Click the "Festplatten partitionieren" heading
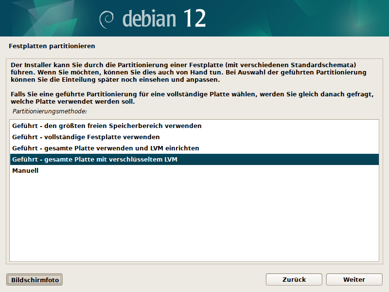This screenshot has height=292, width=389. coord(52,46)
